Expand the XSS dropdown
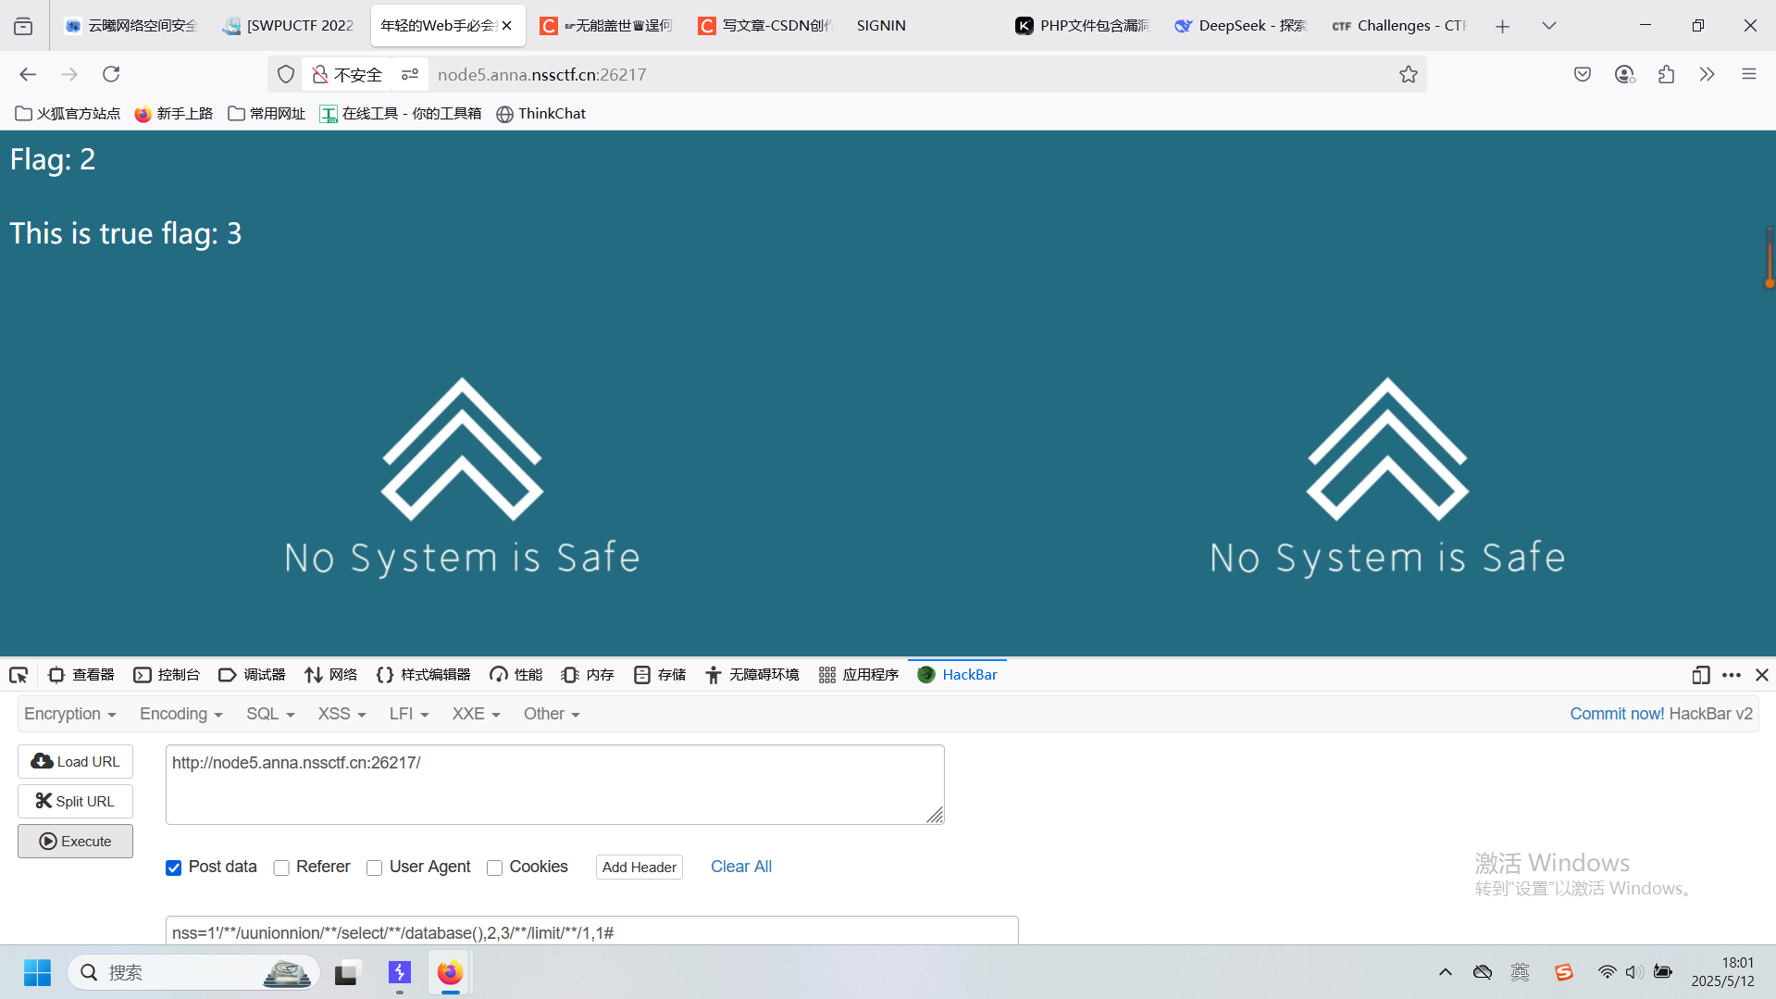 tap(342, 714)
